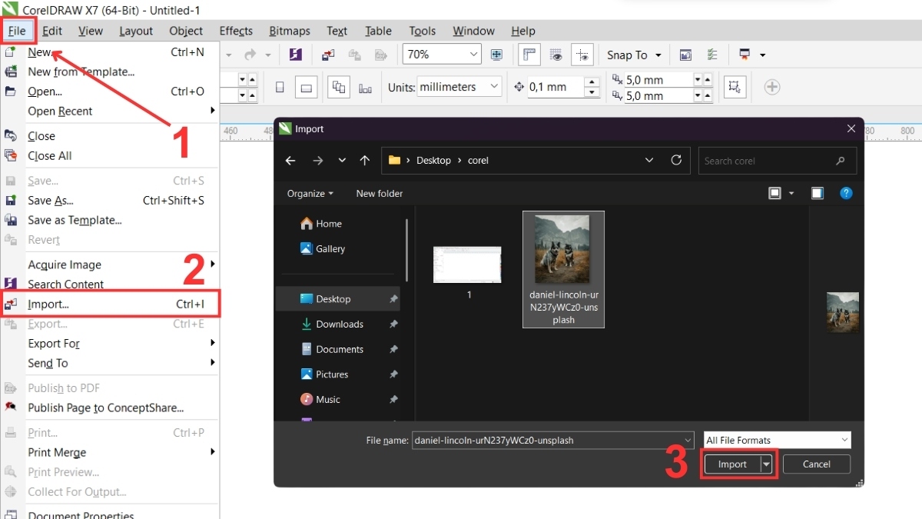Open the Units millimeters dropdown
The image size is (922, 519).
click(x=494, y=87)
